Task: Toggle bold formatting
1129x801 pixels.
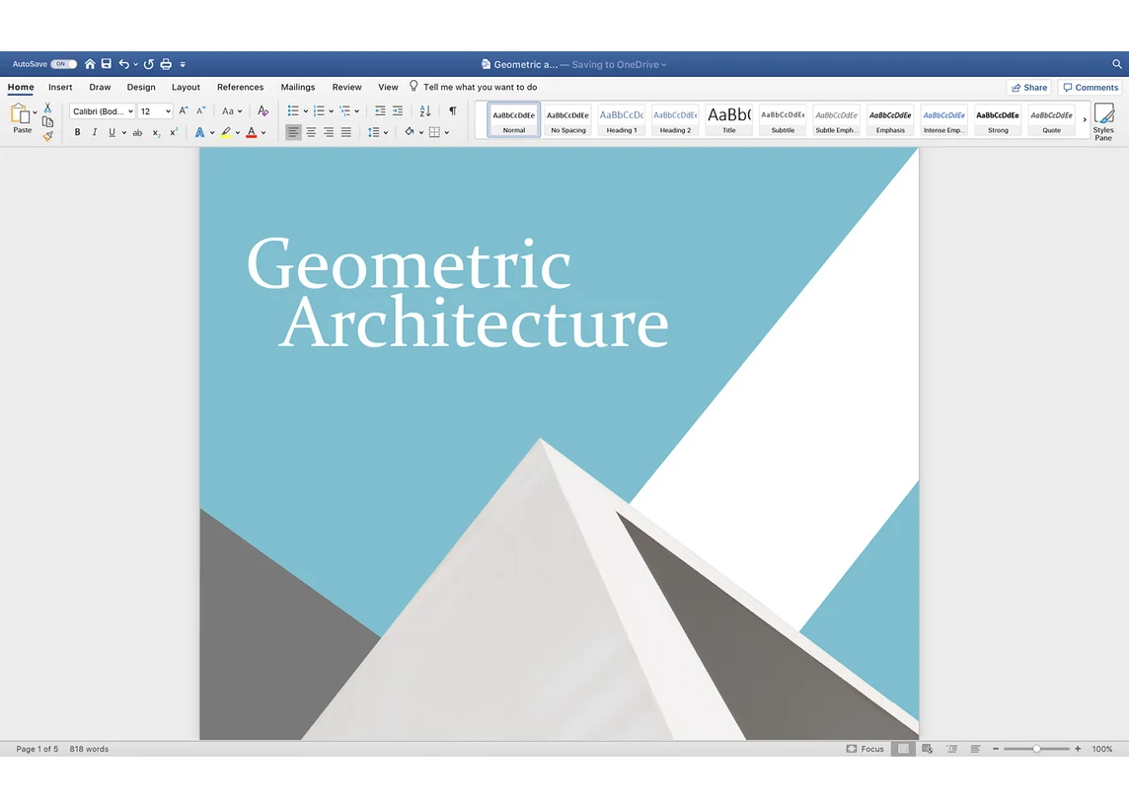Action: tap(77, 132)
